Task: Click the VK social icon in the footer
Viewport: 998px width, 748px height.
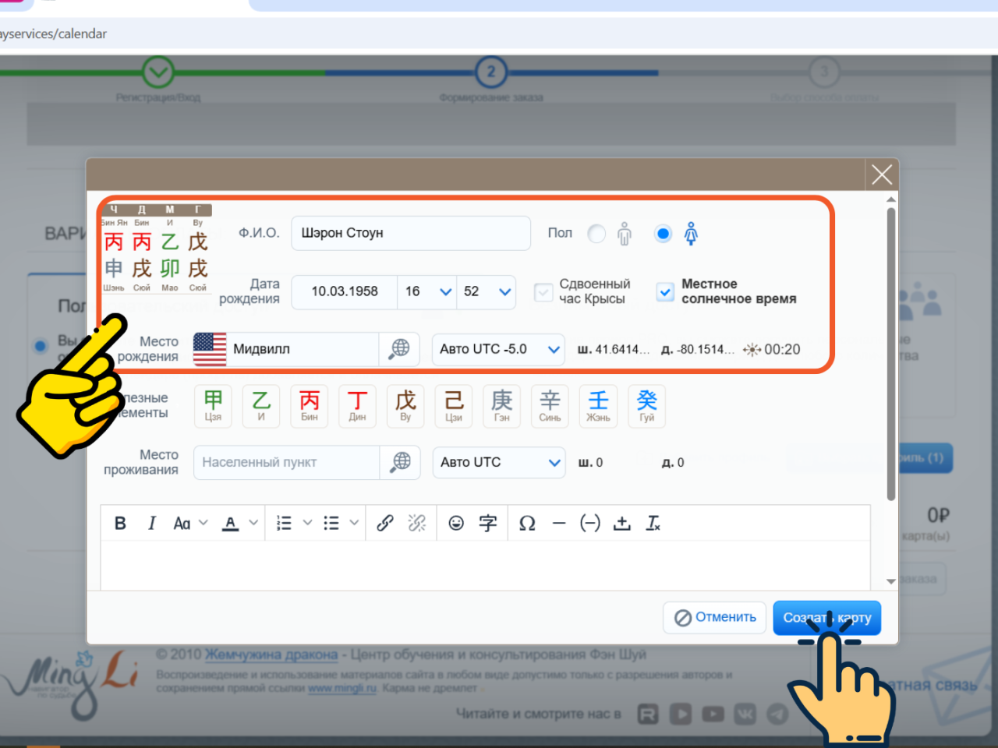Action: coord(745,713)
